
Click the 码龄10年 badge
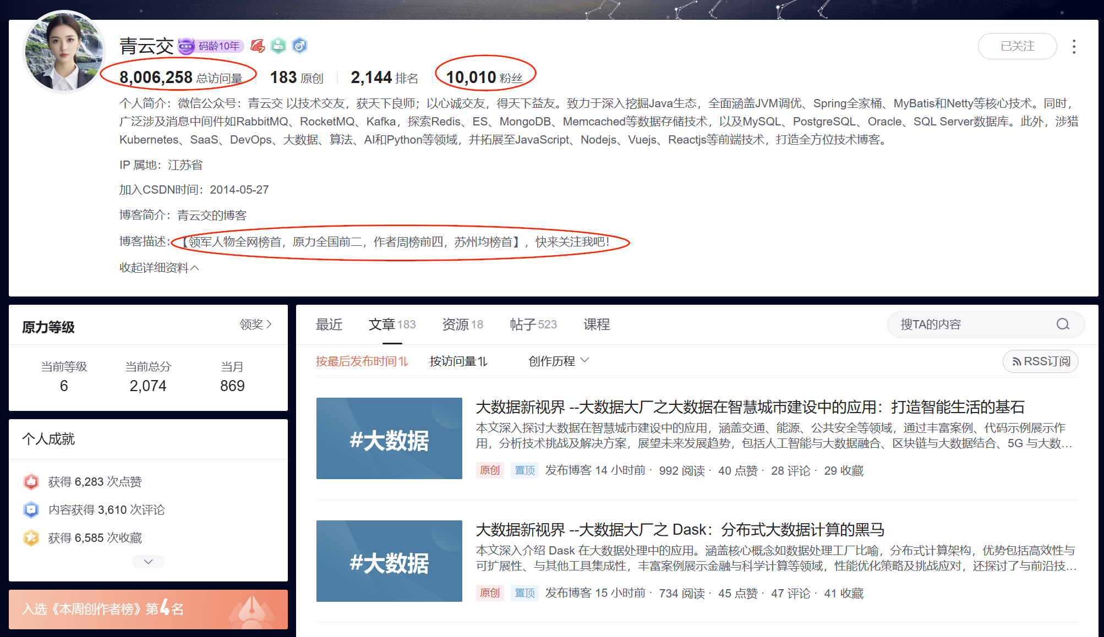click(211, 46)
